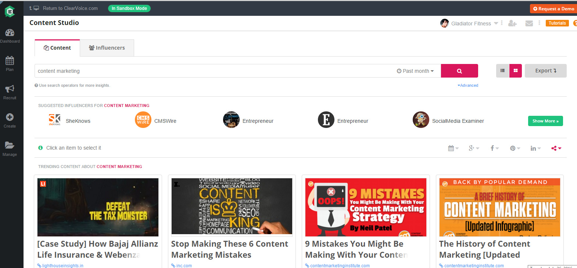Switch to grid view layout
Image resolution: width=577 pixels, height=268 pixels.
(516, 71)
